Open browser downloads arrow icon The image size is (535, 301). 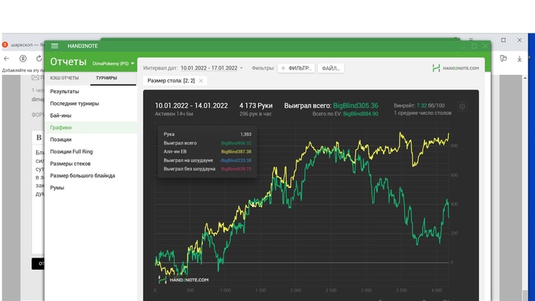tap(519, 59)
